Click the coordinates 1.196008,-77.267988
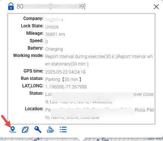163x141 pixels. pyautogui.click(x=66, y=87)
